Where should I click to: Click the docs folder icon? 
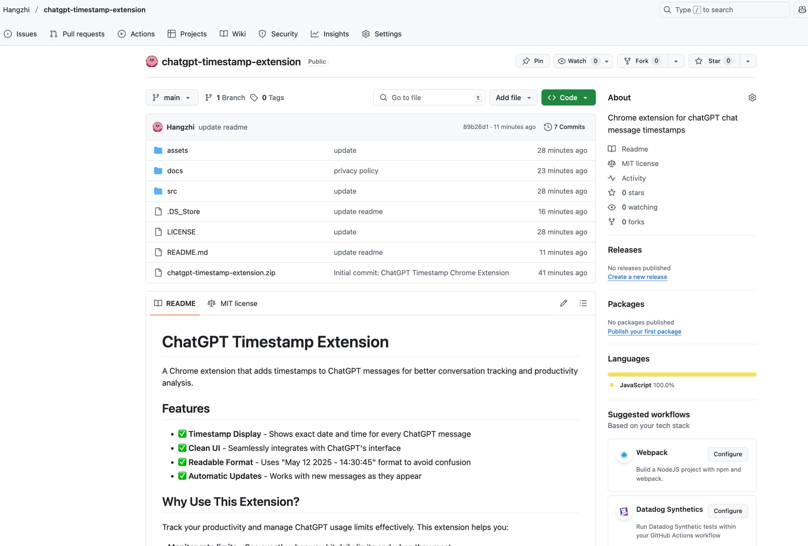[158, 171]
